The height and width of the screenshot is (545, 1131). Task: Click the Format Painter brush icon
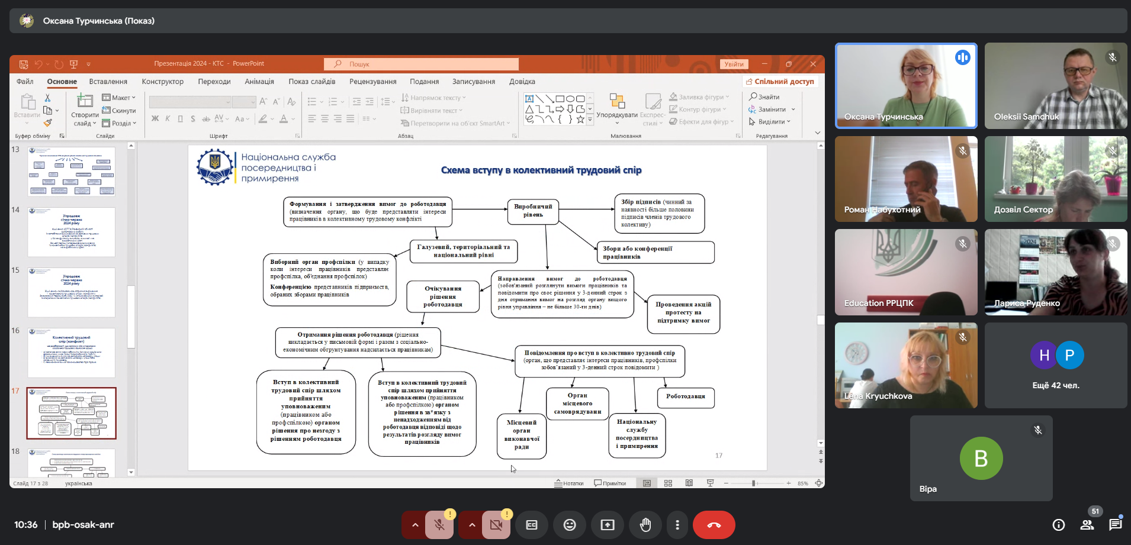(48, 122)
